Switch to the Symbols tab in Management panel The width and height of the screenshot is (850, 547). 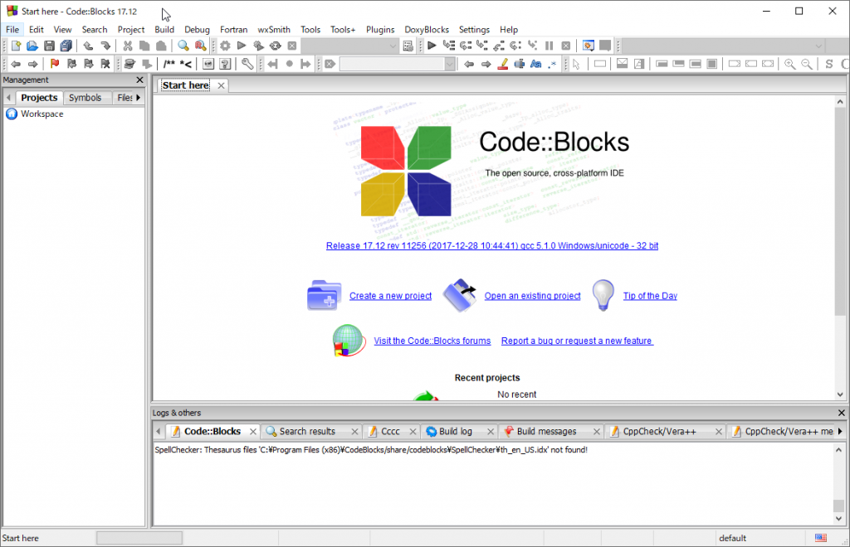86,97
